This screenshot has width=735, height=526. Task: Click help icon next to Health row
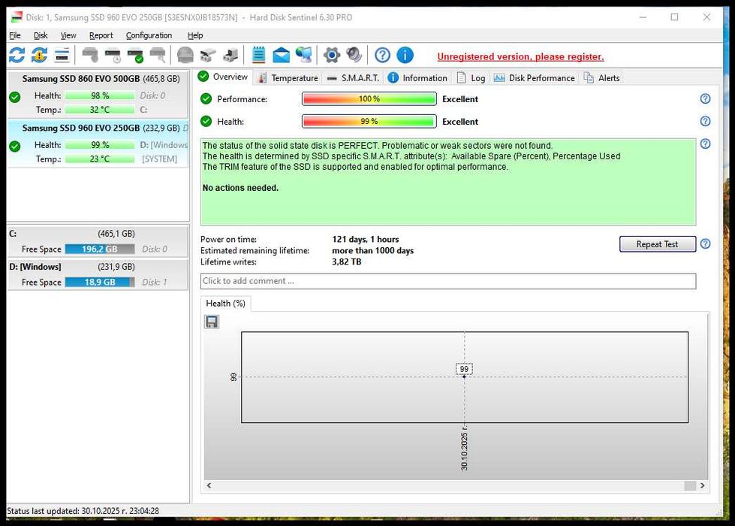(x=705, y=122)
